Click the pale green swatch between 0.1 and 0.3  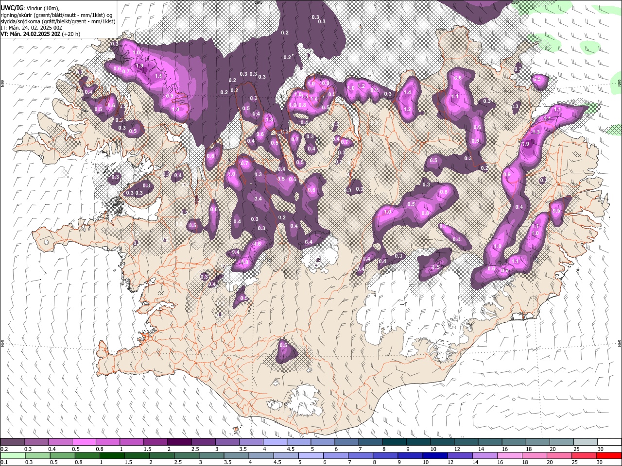click(13, 455)
